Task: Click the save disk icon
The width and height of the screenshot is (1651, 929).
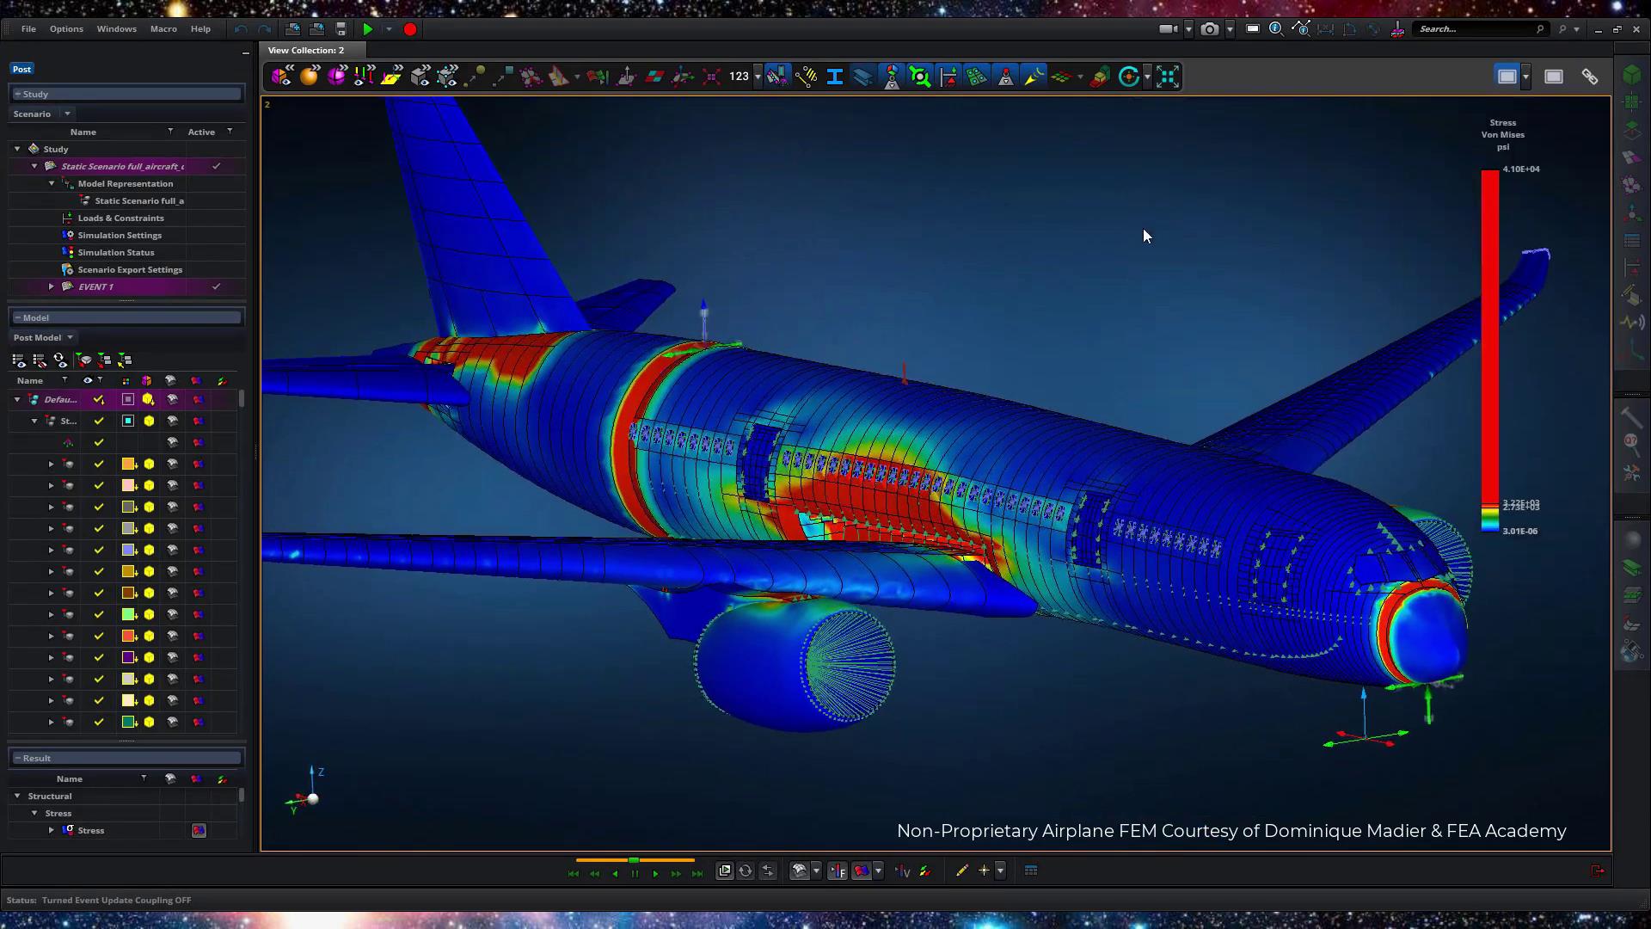Action: tap(341, 29)
